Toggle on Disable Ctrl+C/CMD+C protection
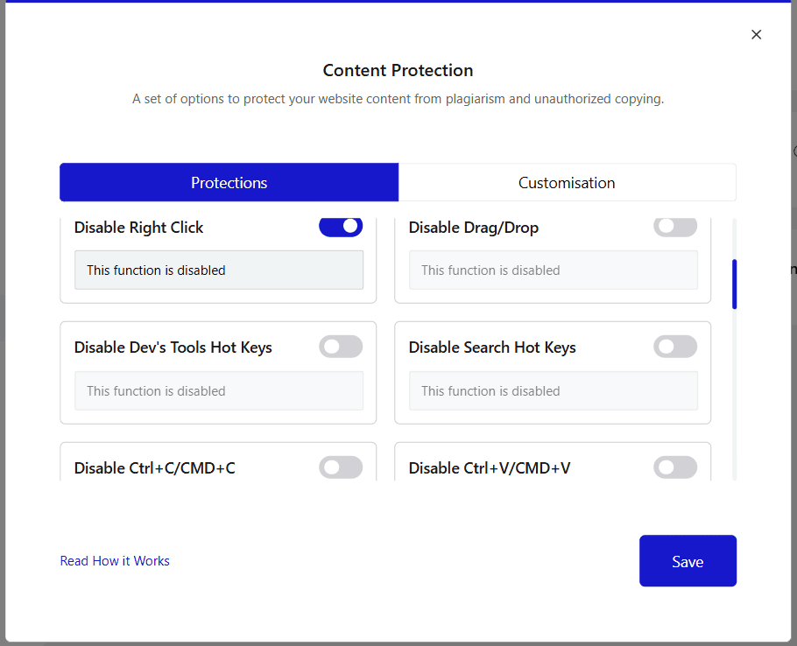This screenshot has width=797, height=646. pyautogui.click(x=341, y=467)
